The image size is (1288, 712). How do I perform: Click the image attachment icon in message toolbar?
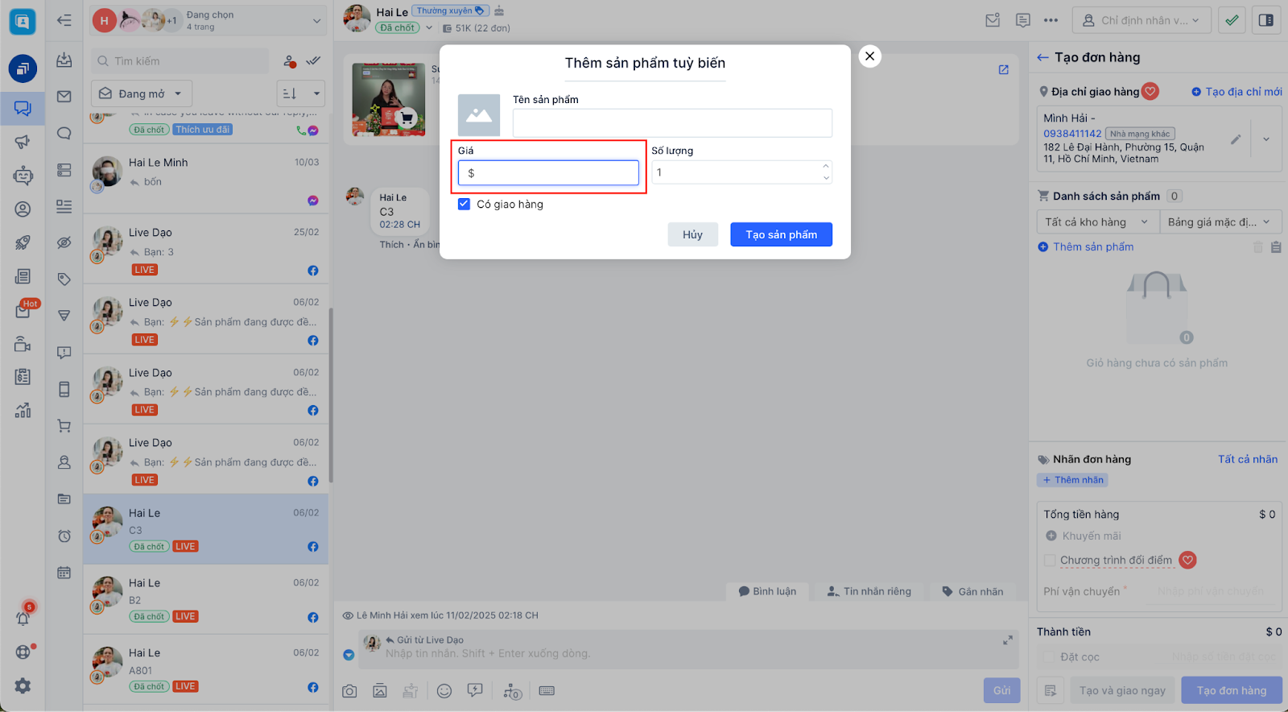click(380, 691)
